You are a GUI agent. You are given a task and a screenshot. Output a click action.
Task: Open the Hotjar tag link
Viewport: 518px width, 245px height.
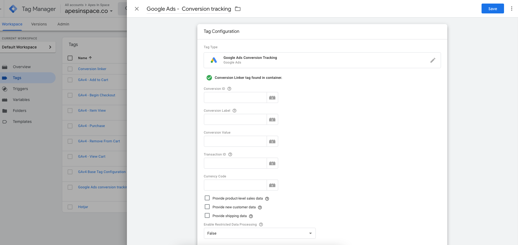click(83, 207)
